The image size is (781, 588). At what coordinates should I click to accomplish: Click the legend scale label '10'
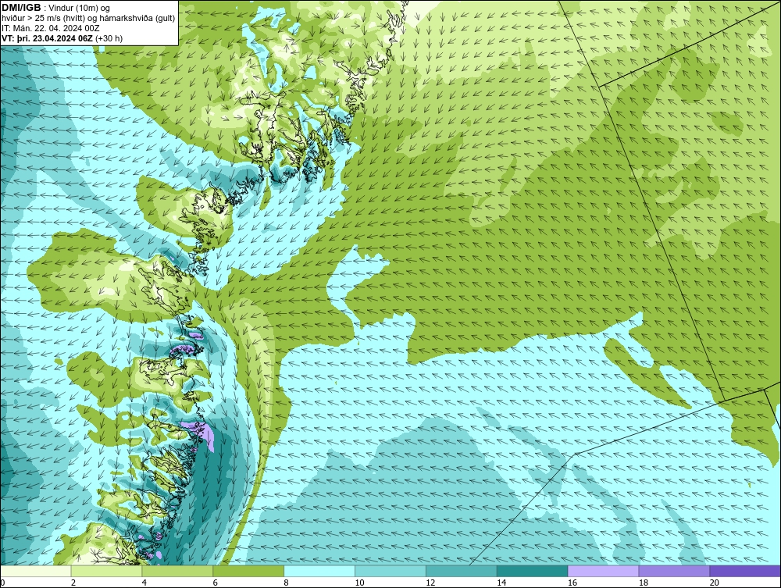[x=359, y=583]
